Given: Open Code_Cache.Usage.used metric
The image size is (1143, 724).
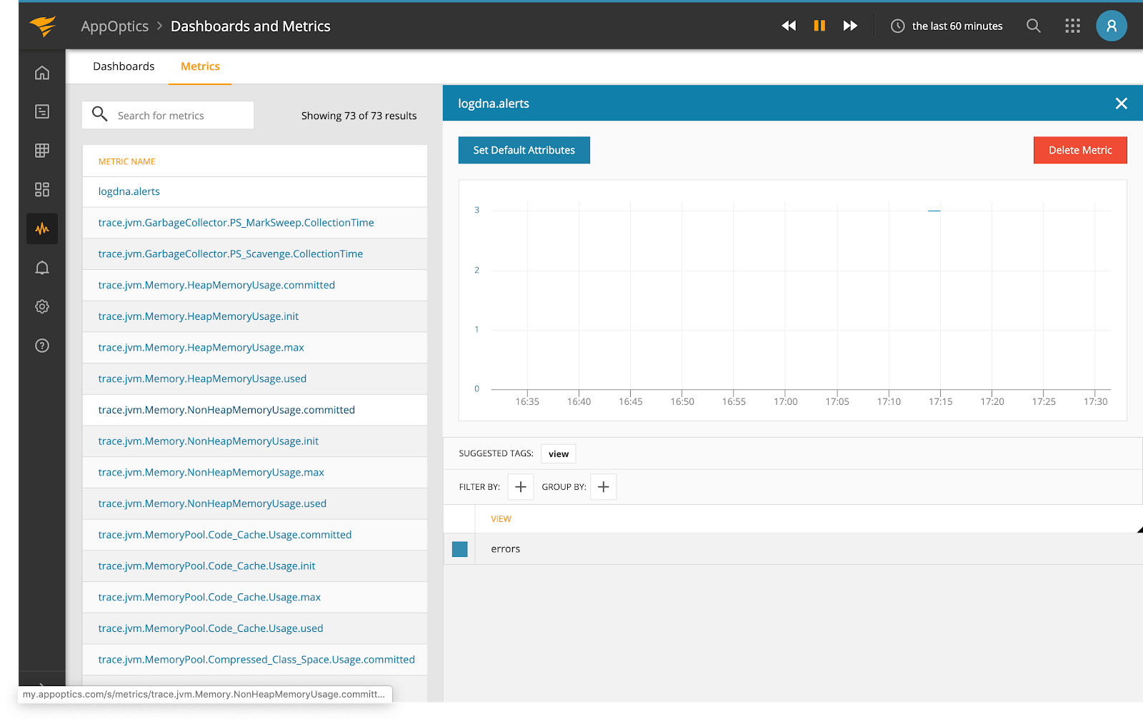Looking at the screenshot, I should 211,629.
